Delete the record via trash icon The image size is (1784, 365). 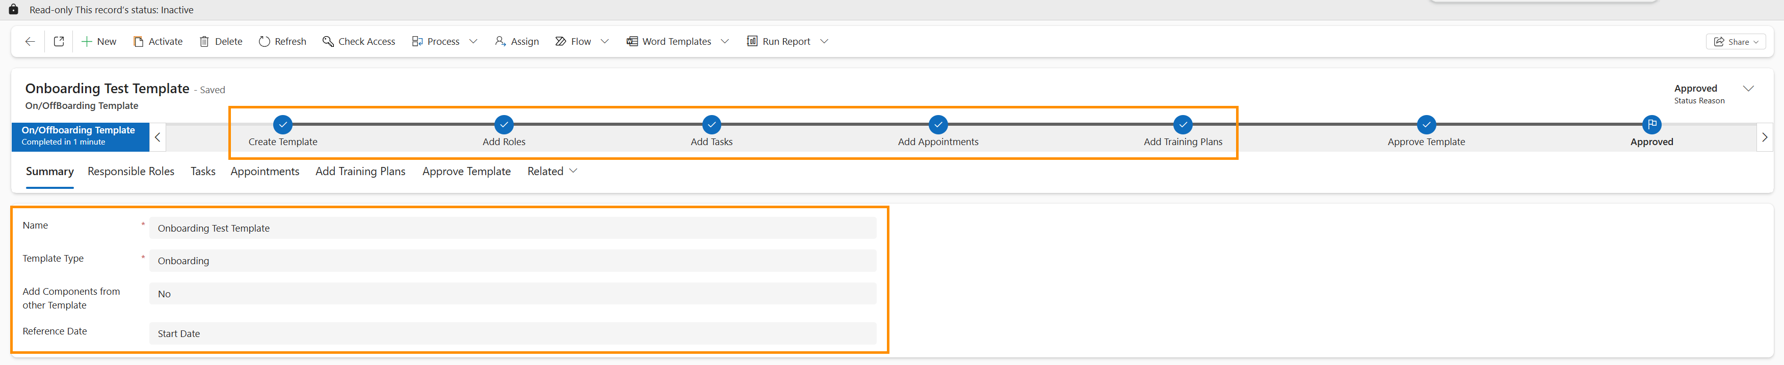tap(204, 41)
